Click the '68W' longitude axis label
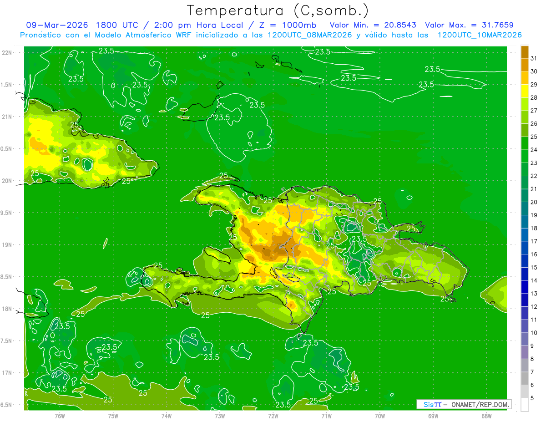 tap(486, 415)
